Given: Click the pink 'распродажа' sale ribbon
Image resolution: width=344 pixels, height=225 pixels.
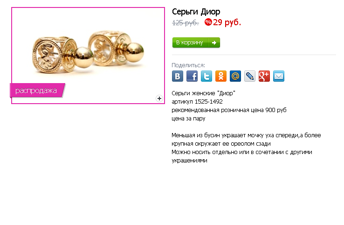Looking at the screenshot, I should (x=37, y=90).
